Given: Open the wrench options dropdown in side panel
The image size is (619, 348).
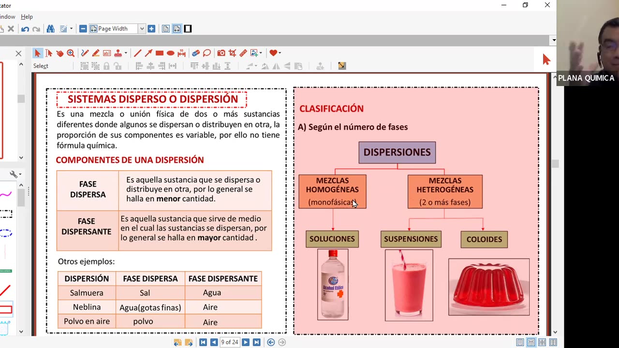Looking at the screenshot, I should pos(15,174).
